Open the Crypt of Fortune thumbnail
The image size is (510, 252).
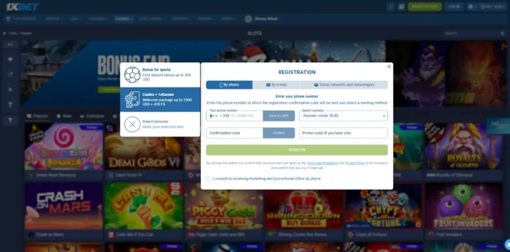384,206
